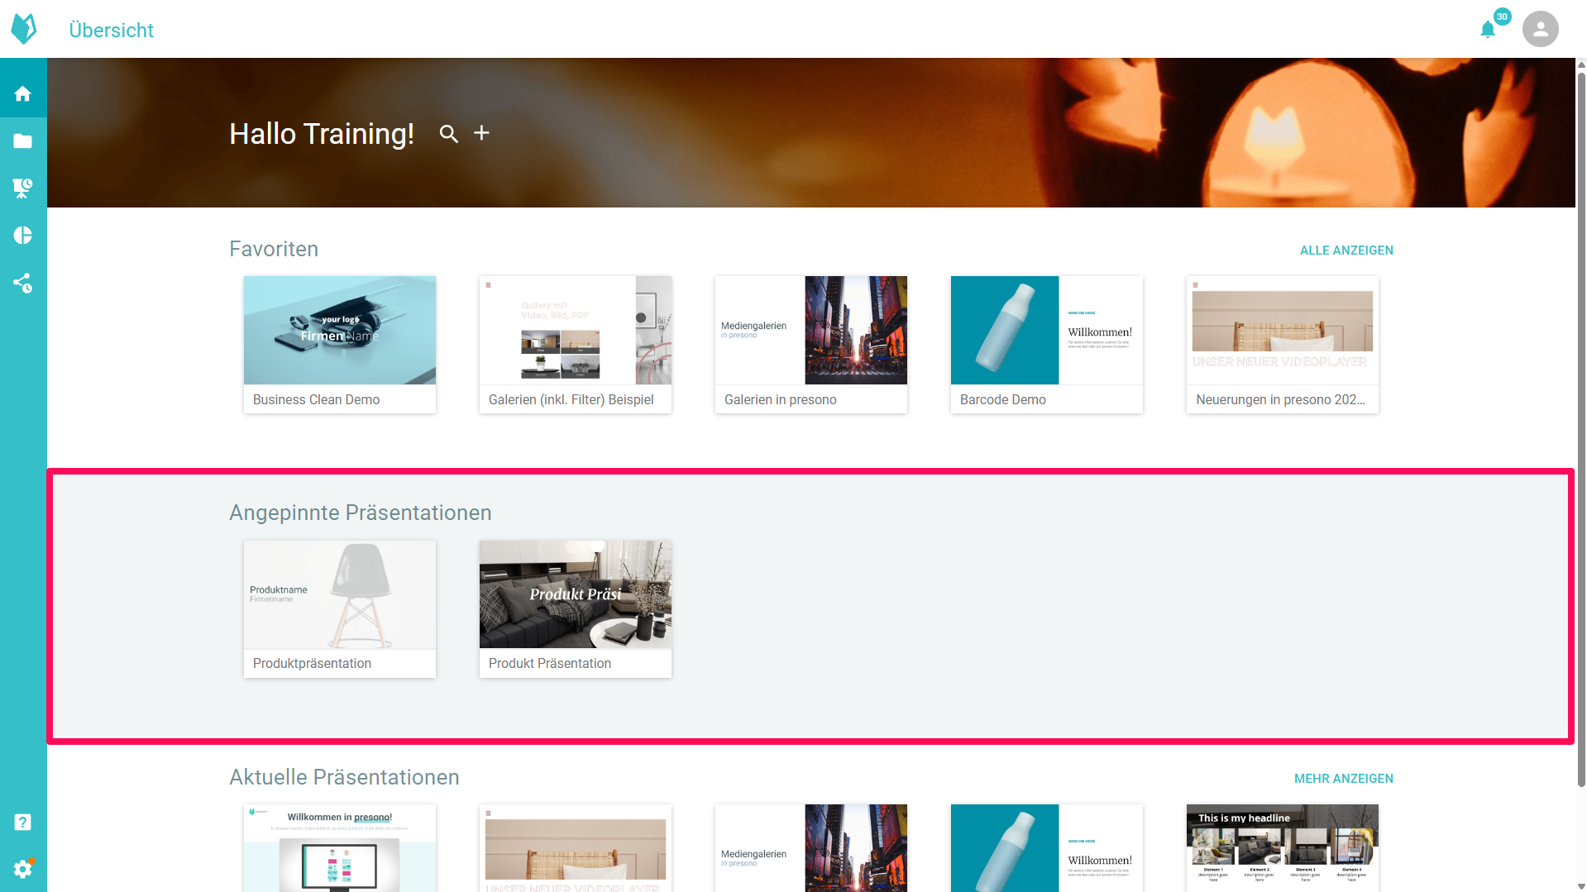Open the presentation screen icon in sidebar
The height and width of the screenshot is (892, 1587).
[23, 188]
